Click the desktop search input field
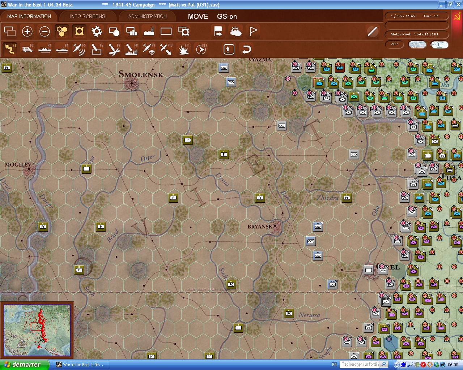463x370 pixels. (x=360, y=365)
